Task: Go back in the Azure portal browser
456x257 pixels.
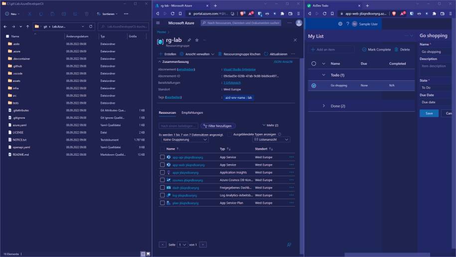Action: pyautogui.click(x=157, y=13)
